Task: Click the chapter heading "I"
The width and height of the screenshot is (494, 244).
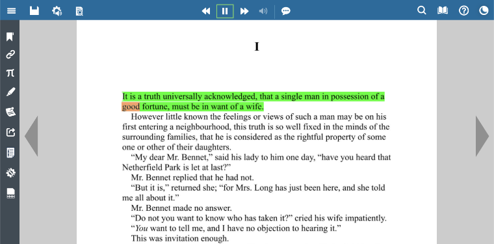Action: [257, 47]
